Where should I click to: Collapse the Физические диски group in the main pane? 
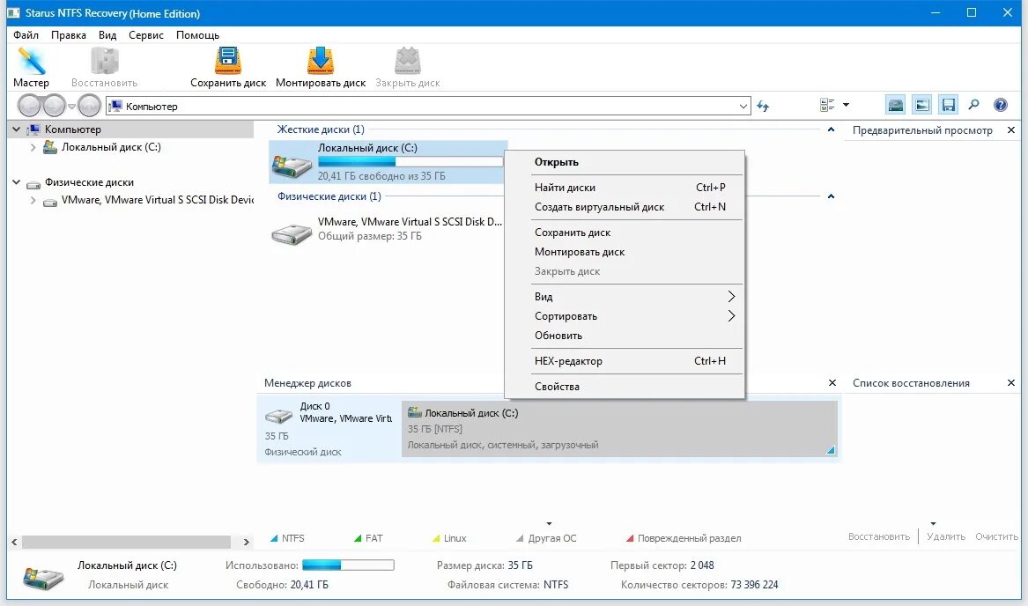tap(831, 196)
